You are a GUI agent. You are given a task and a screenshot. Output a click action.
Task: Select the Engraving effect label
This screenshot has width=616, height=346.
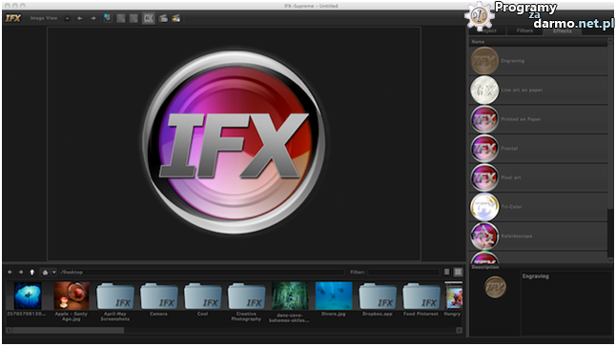(513, 61)
